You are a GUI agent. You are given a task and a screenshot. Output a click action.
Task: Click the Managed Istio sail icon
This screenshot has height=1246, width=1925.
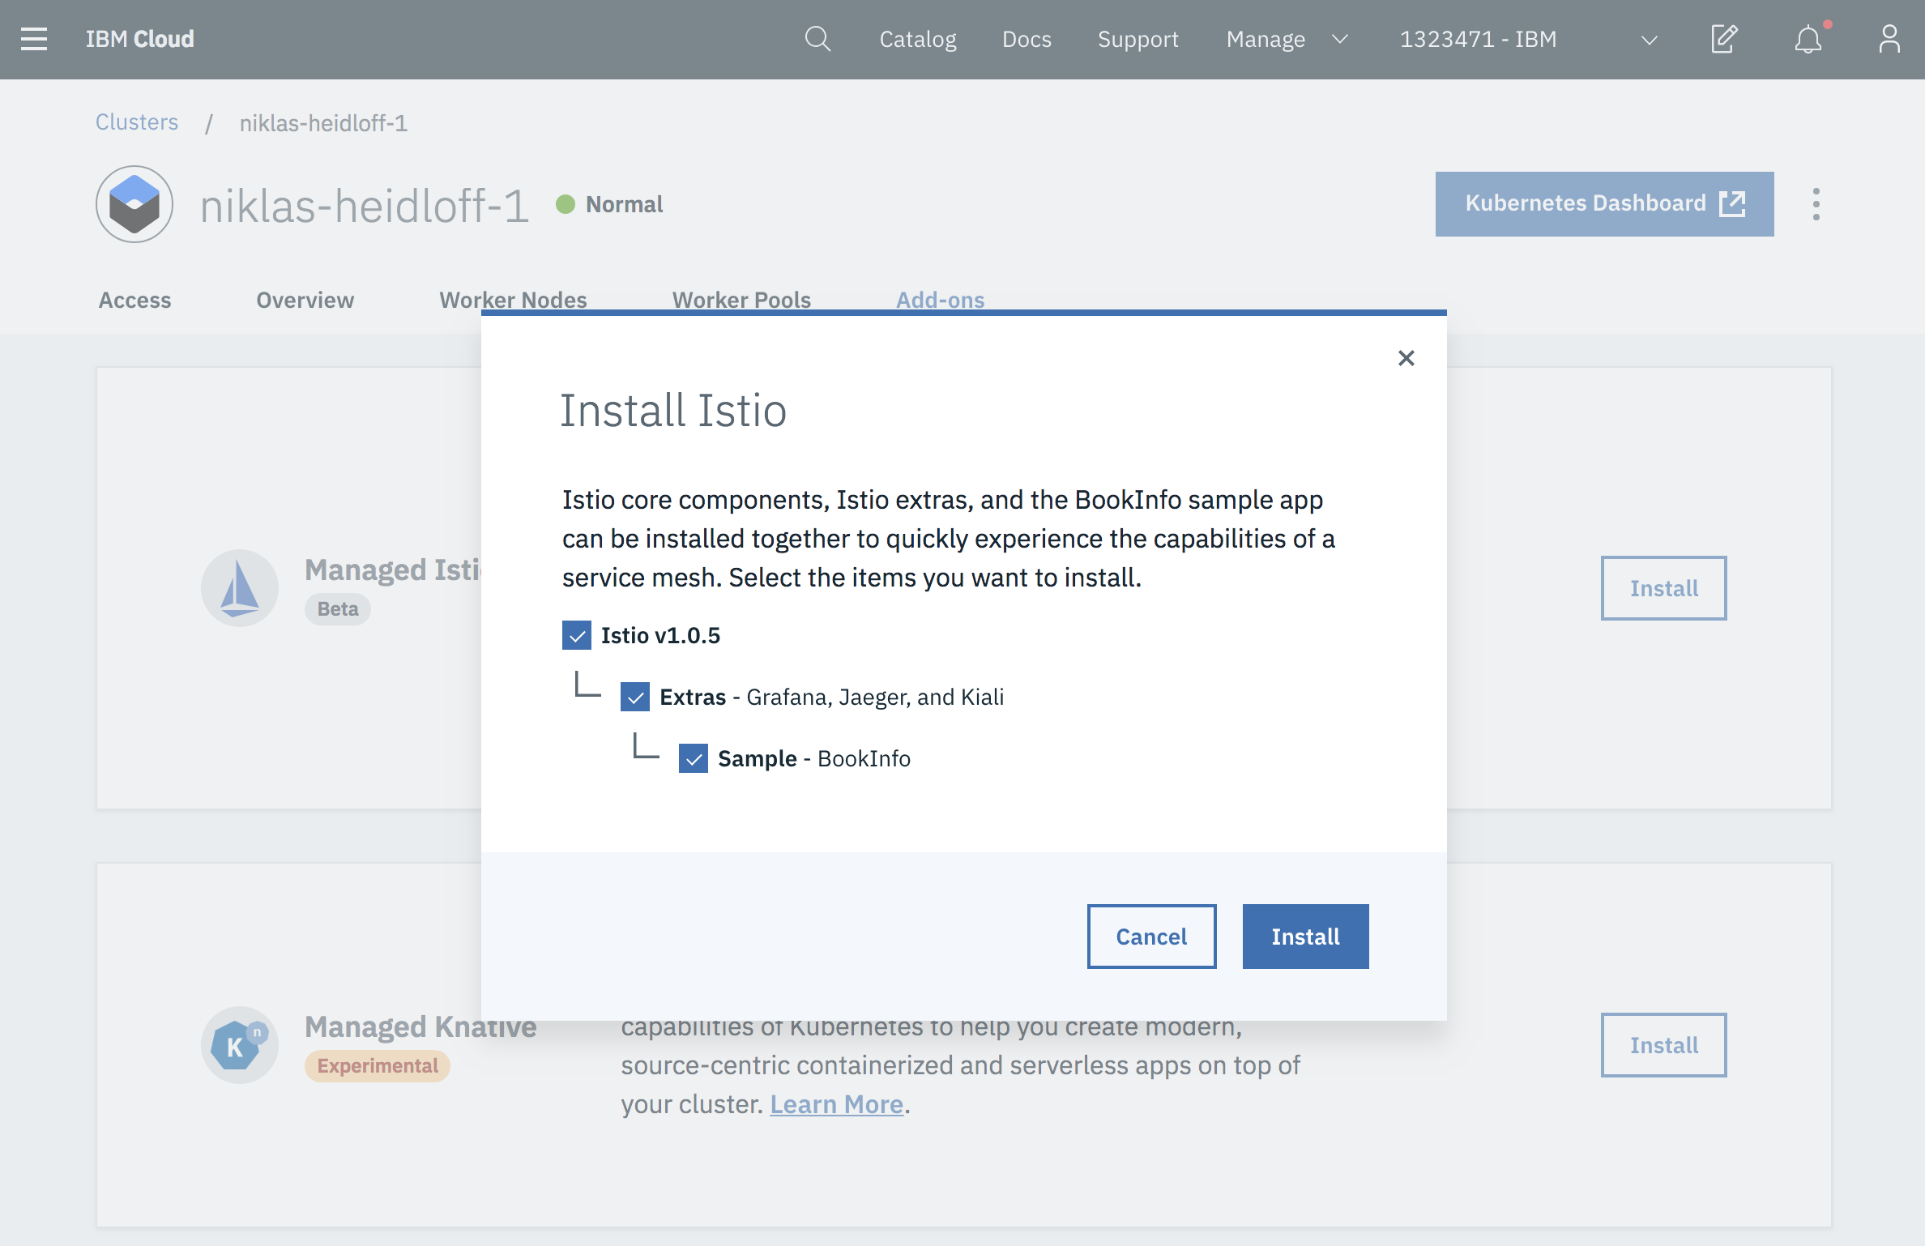click(240, 588)
